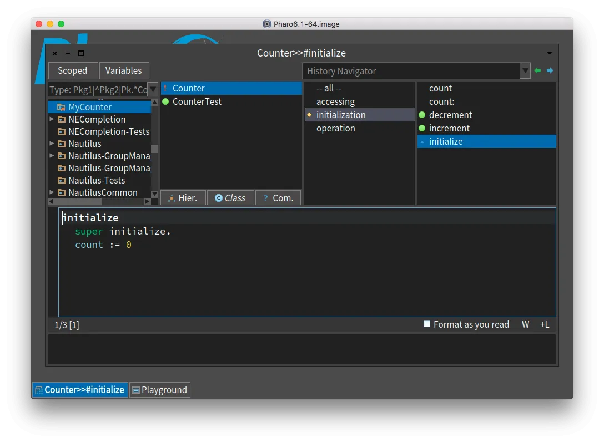Click the green dot beside decrement method
The image size is (604, 443).
click(422, 115)
